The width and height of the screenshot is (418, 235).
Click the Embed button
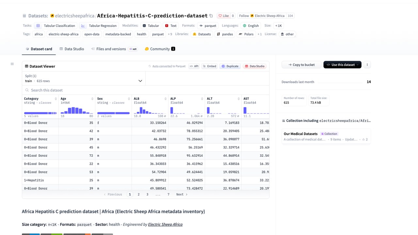pos(210,66)
